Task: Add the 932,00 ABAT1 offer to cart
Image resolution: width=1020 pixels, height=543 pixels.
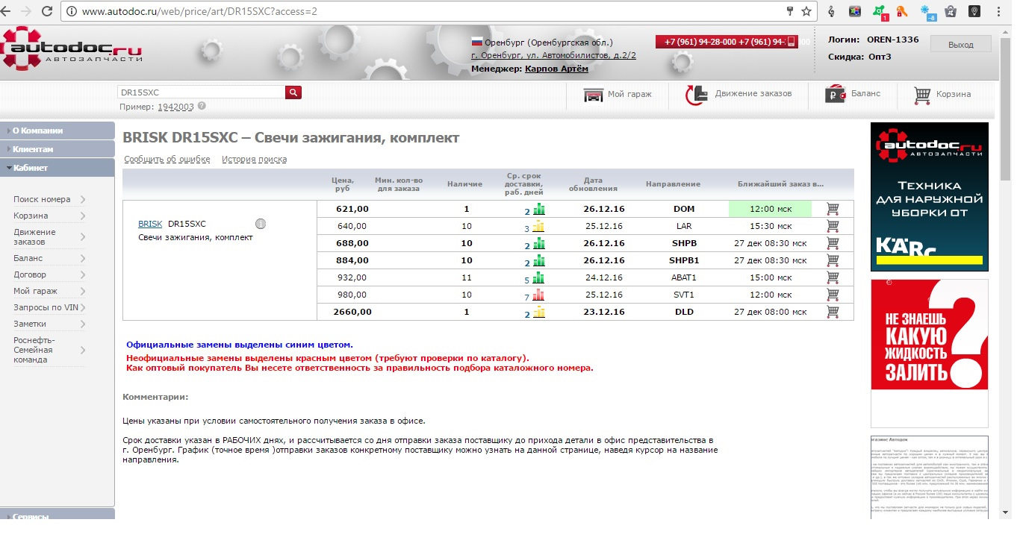Action: pyautogui.click(x=833, y=277)
